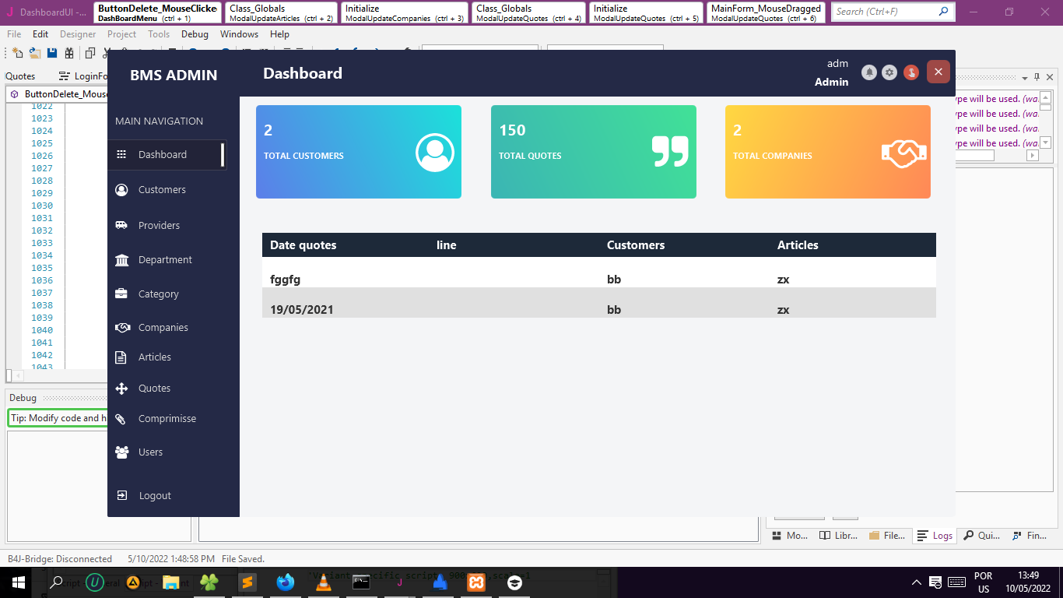
Task: Go to the Quotes section
Action: [x=154, y=389]
